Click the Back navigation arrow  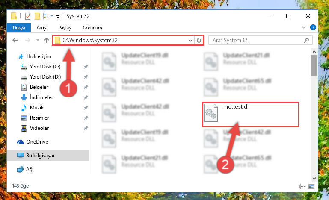click(15, 40)
